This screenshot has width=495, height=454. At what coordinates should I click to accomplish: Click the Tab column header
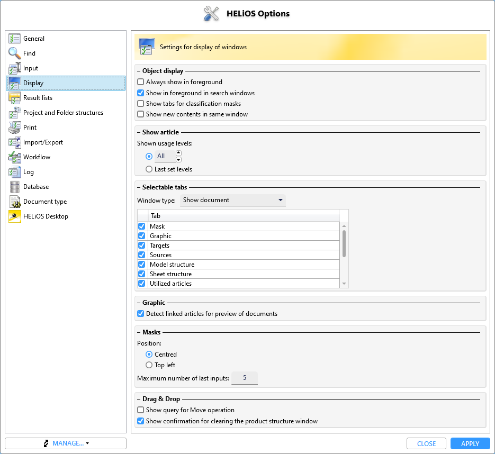244,216
